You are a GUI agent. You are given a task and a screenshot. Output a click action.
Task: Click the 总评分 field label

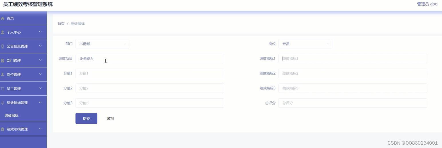pos(270,103)
